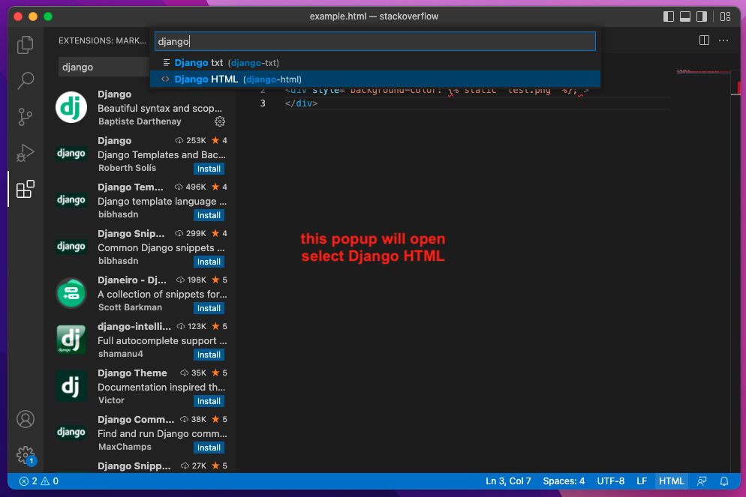Select Django HTML language option
The width and height of the screenshot is (746, 497).
click(375, 79)
